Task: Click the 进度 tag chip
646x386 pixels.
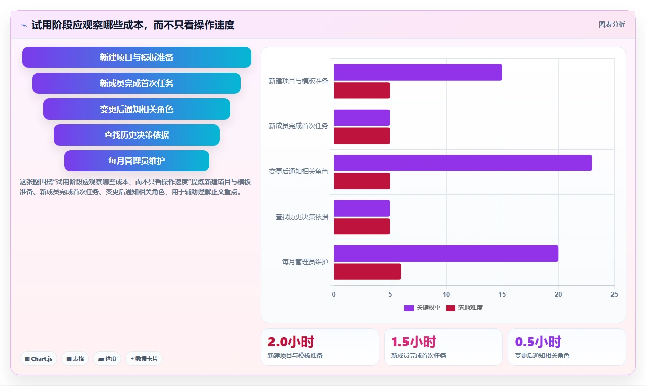Action: (x=107, y=359)
